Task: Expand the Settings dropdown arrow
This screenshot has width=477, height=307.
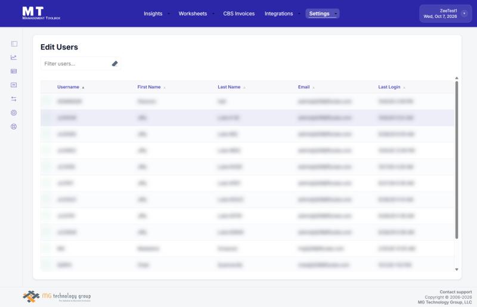Action: tap(336, 14)
